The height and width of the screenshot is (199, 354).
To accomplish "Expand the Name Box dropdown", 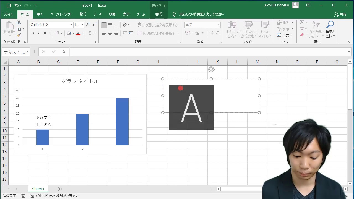I will (x=27, y=52).
